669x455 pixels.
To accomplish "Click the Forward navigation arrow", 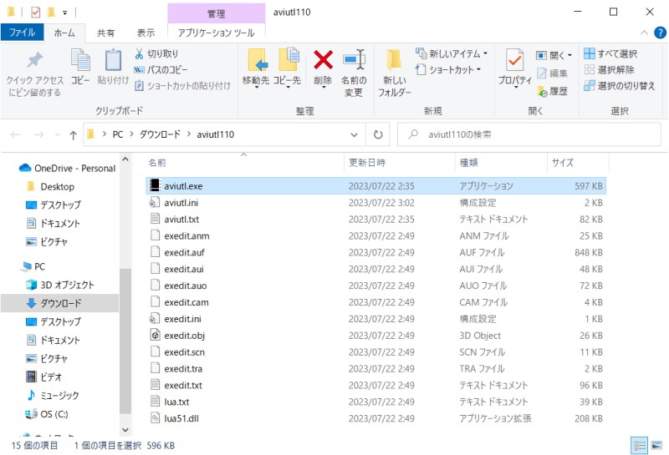I will pyautogui.click(x=38, y=135).
